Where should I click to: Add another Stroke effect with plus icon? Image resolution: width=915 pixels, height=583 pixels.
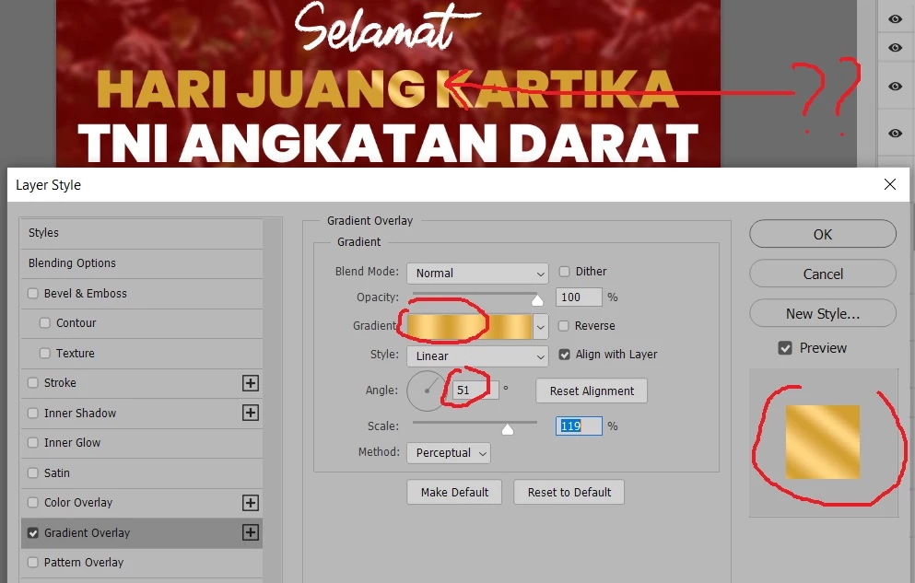251,383
